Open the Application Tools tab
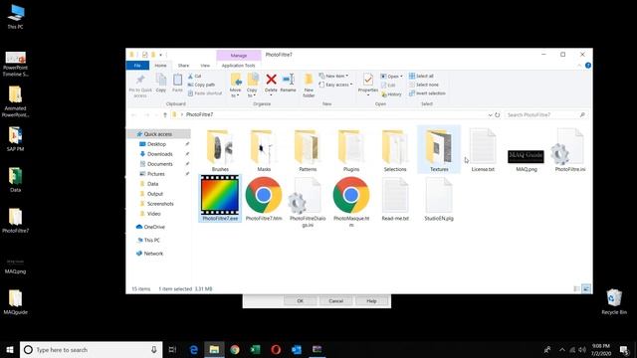This screenshot has width=637, height=358. (239, 66)
